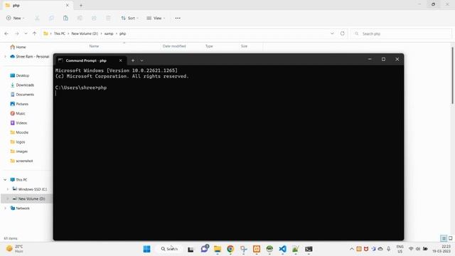Click the Rename icon in Explorer toolbar
The width and height of the screenshot is (455, 256).
(80, 18)
